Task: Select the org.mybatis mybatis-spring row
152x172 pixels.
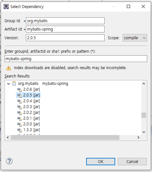Action: [x=43, y=84]
